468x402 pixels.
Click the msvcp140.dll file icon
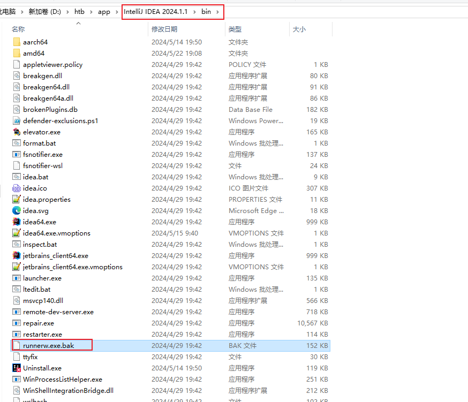pos(17,300)
